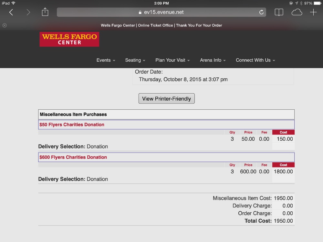Tap the page title tab text

point(161,25)
